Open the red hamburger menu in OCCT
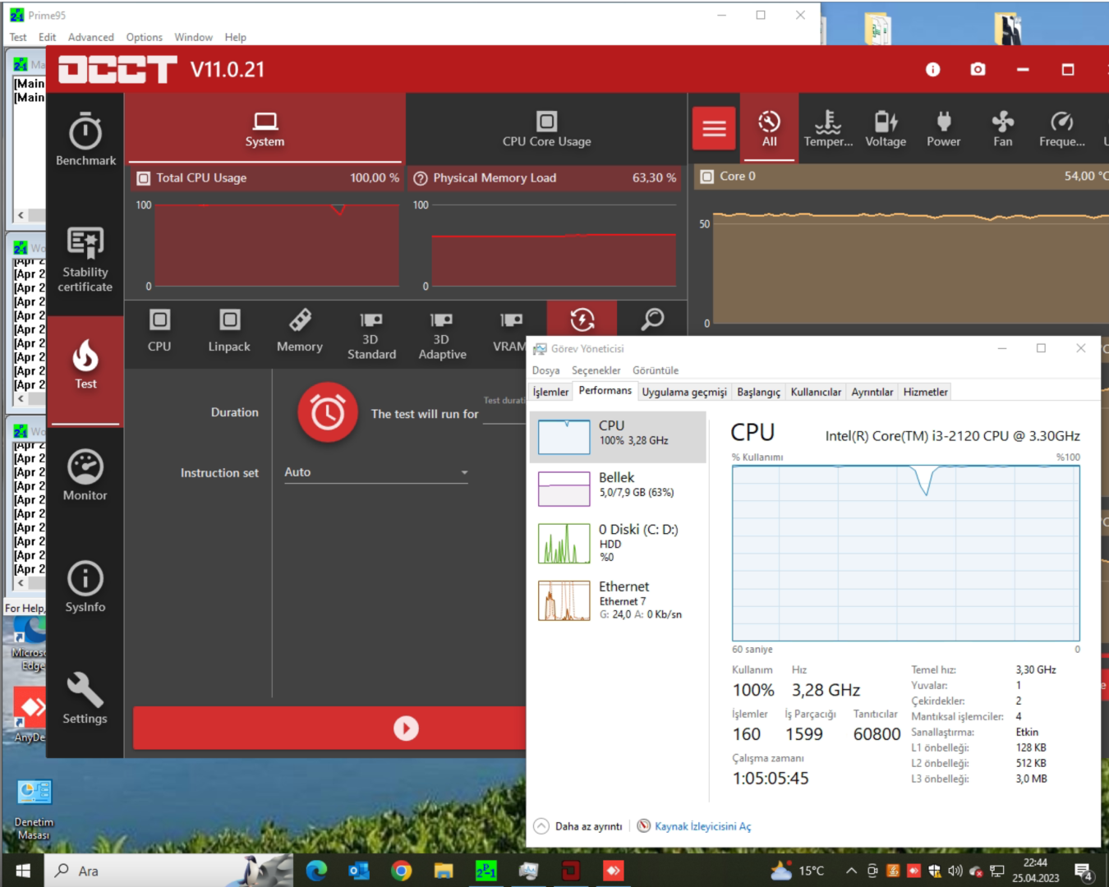The width and height of the screenshot is (1109, 887). coord(714,128)
